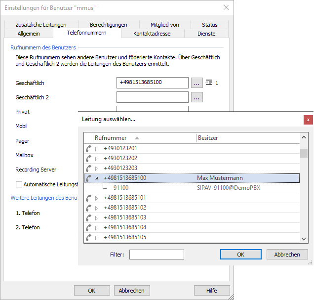Enable Automatische Leitungs checkbox
The height and width of the screenshot is (300, 314).
click(19, 184)
